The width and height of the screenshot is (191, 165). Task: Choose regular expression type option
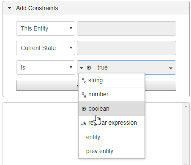(112, 123)
